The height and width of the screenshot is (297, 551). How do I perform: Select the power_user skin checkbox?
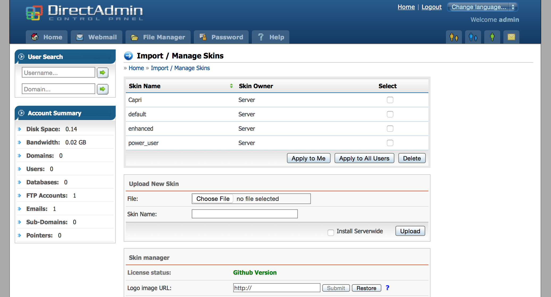point(390,143)
